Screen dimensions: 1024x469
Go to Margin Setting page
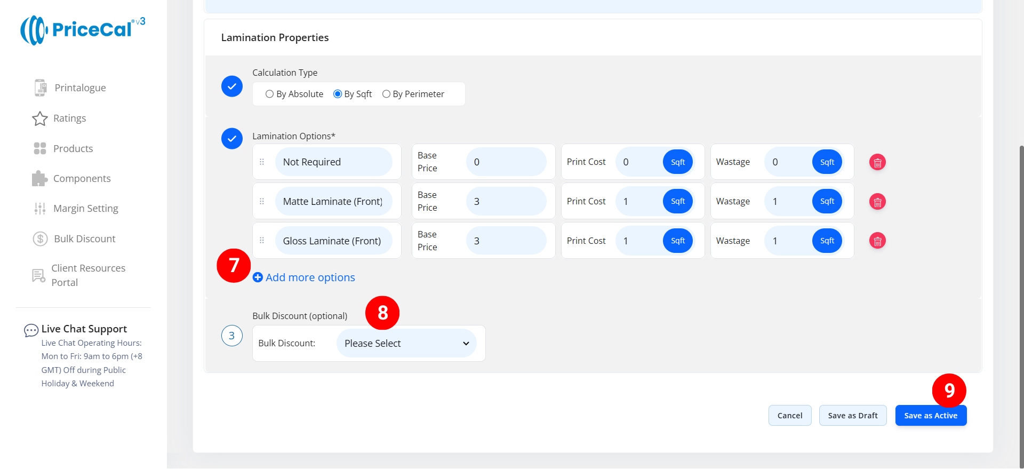(x=85, y=209)
